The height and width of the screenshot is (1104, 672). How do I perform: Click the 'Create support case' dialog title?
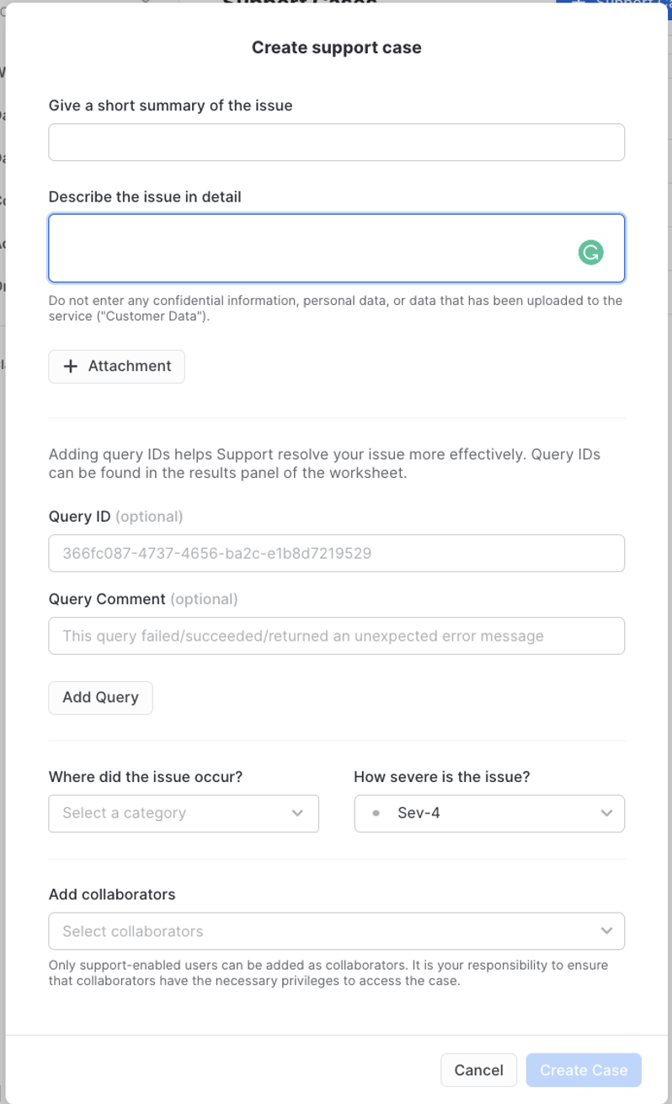(336, 47)
